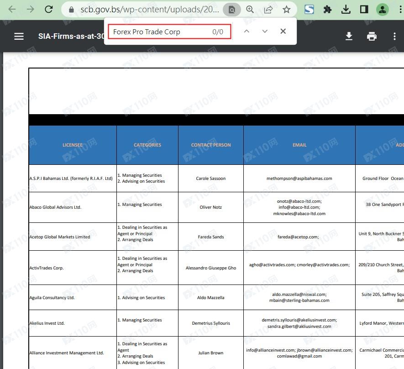Click the blue S extension icon

pos(309,9)
